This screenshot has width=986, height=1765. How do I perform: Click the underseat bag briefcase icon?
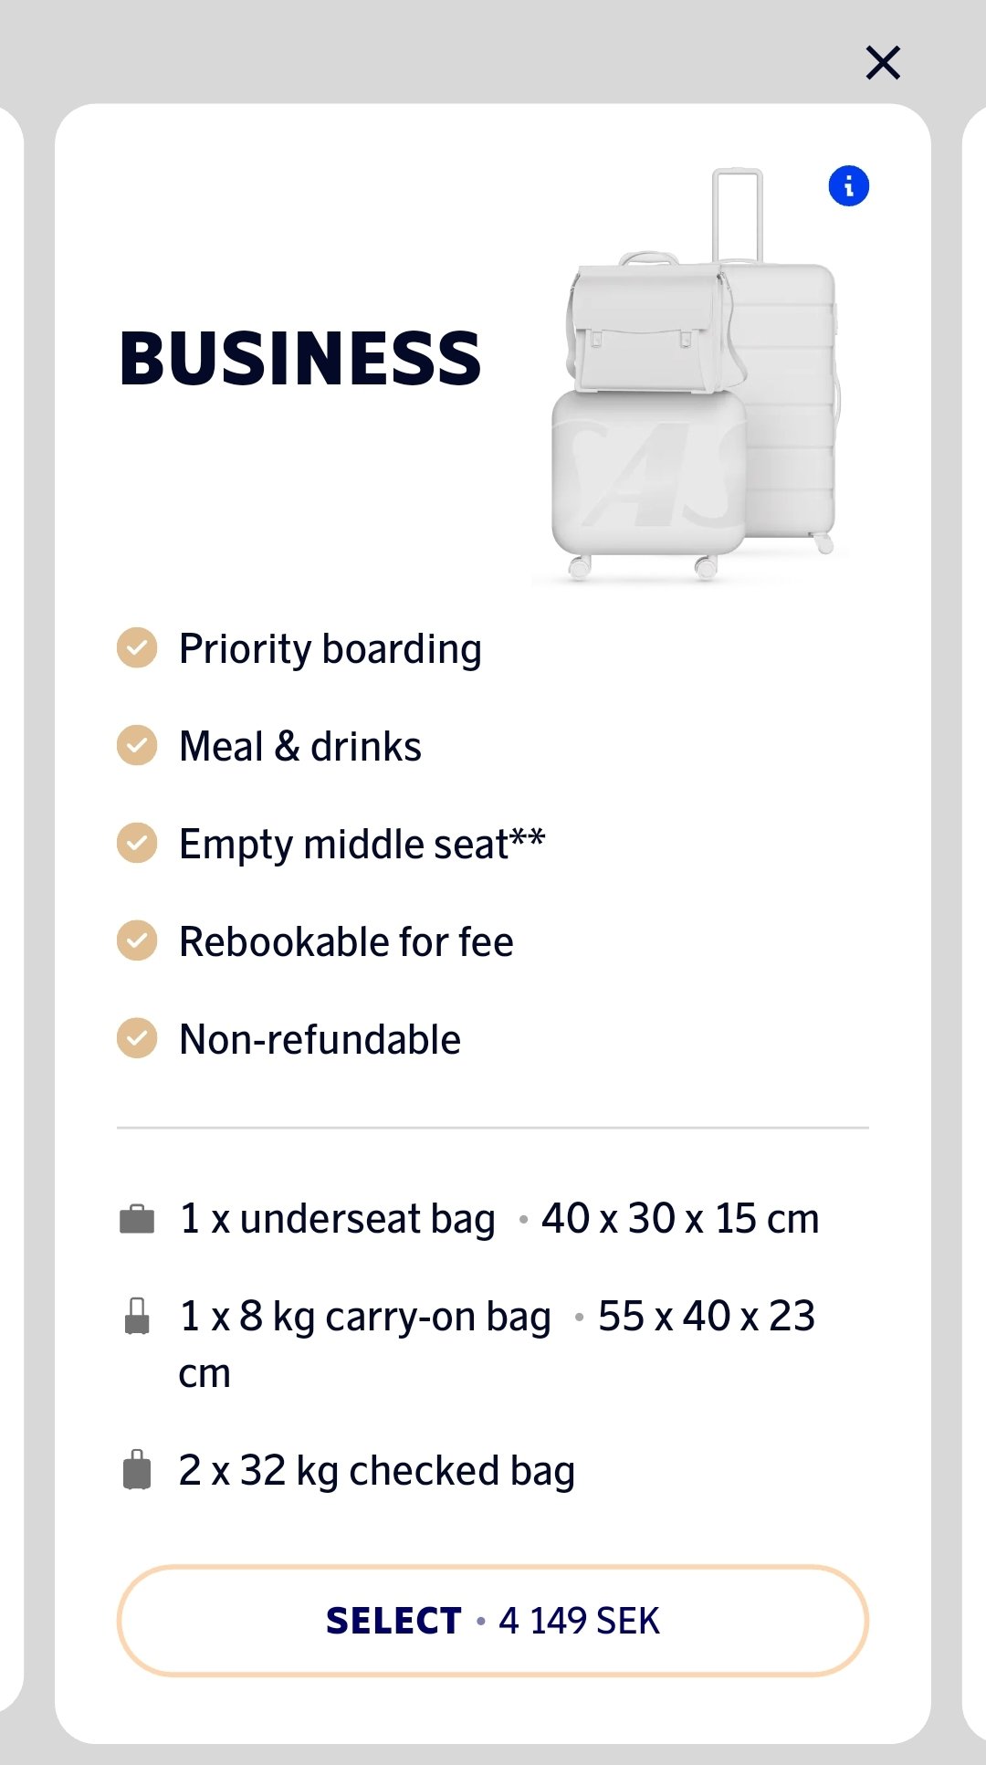137,1219
